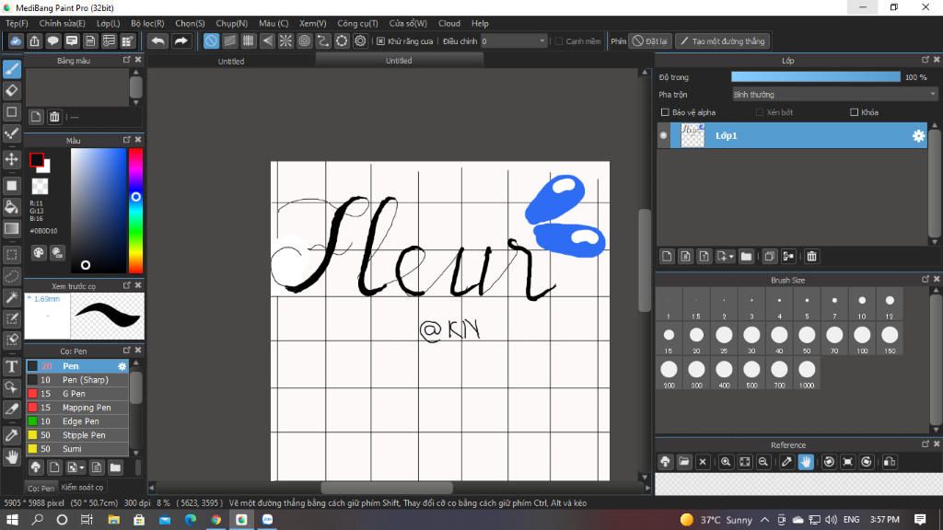Viewport: 943px width, 530px height.
Task: Open Windows Start menu
Action: coord(12,519)
